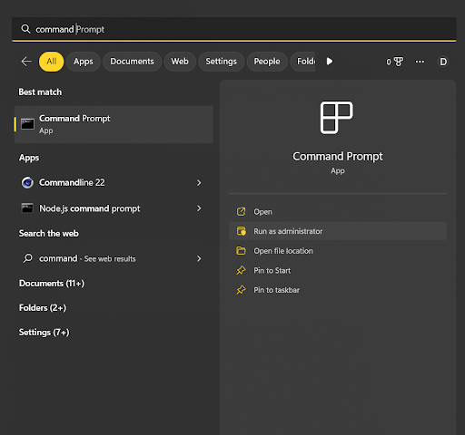Click the D account avatar
This screenshot has width=465, height=435.
(443, 62)
